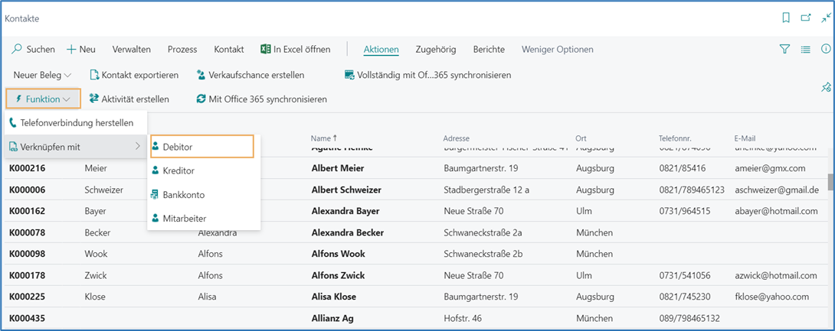The image size is (835, 331).
Task: Expand the Verknüpfen mit submenu
Action: 74,146
